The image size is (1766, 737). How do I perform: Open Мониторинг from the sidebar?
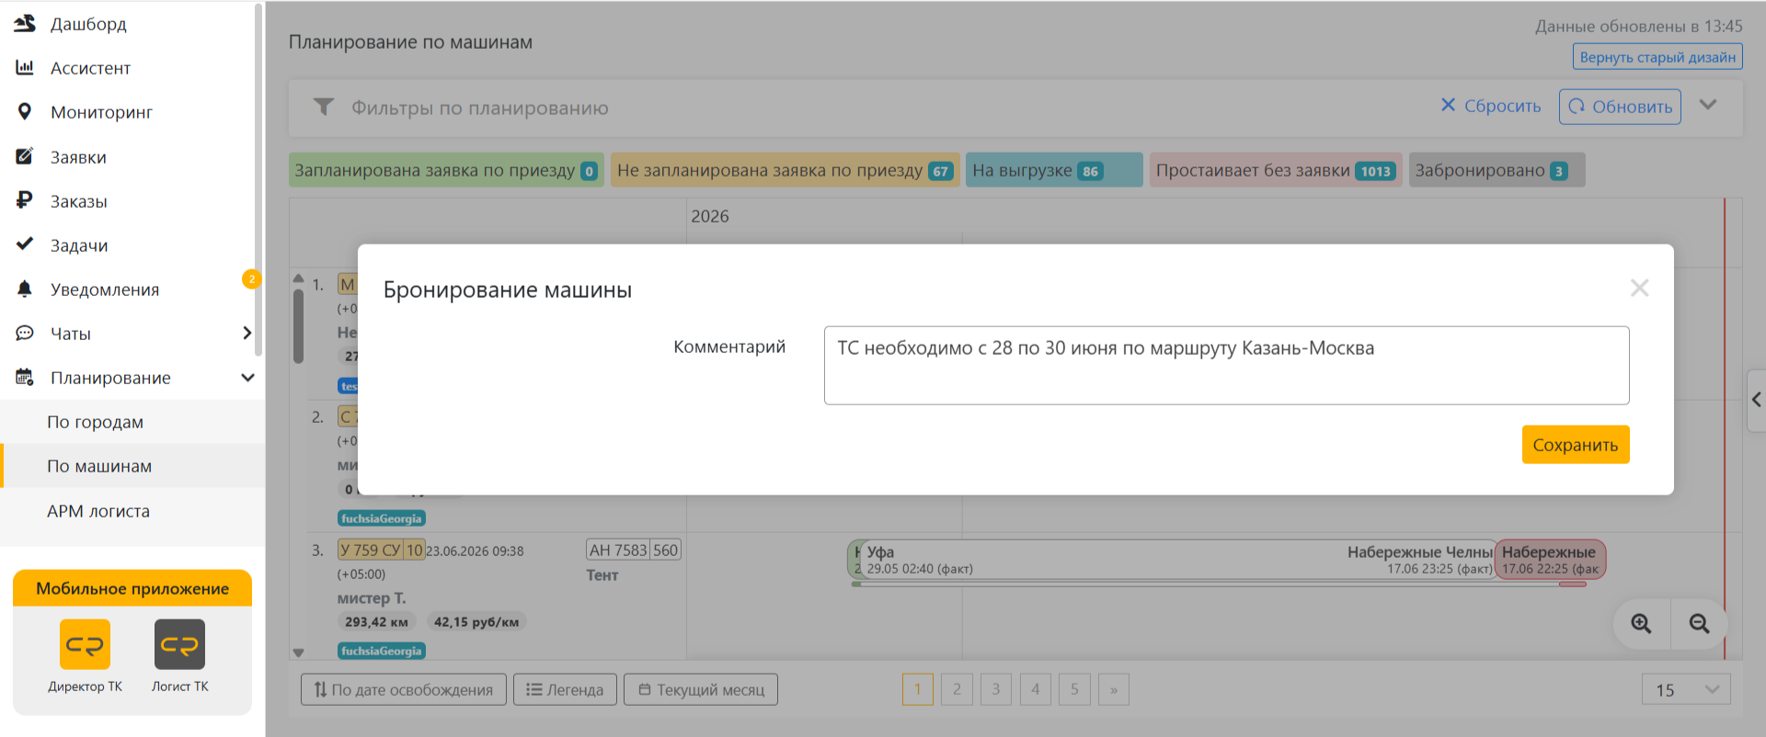tap(101, 112)
